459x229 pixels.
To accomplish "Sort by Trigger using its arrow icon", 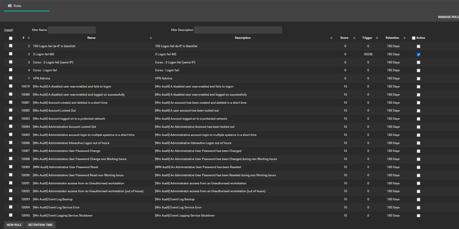I will point(377,38).
